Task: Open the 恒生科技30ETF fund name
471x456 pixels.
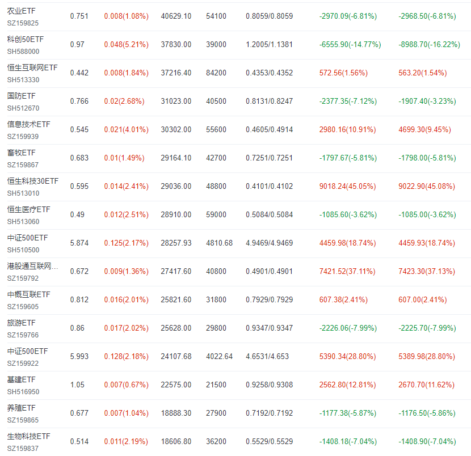Action: pos(33,181)
